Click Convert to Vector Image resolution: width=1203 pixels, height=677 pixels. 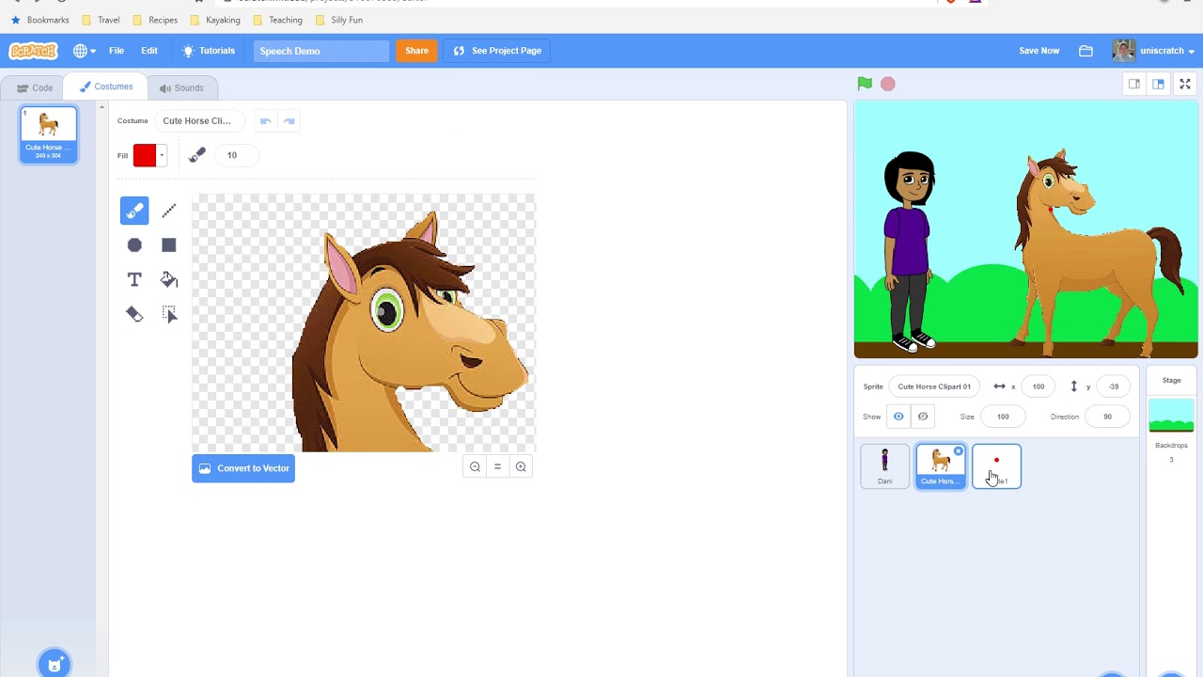tap(243, 468)
